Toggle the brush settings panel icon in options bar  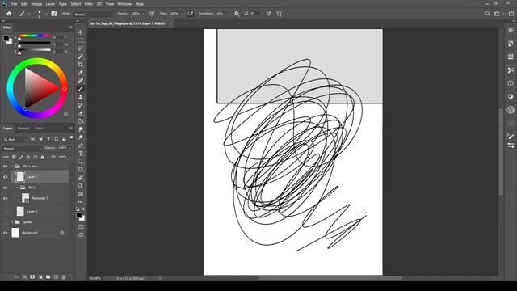click(54, 14)
